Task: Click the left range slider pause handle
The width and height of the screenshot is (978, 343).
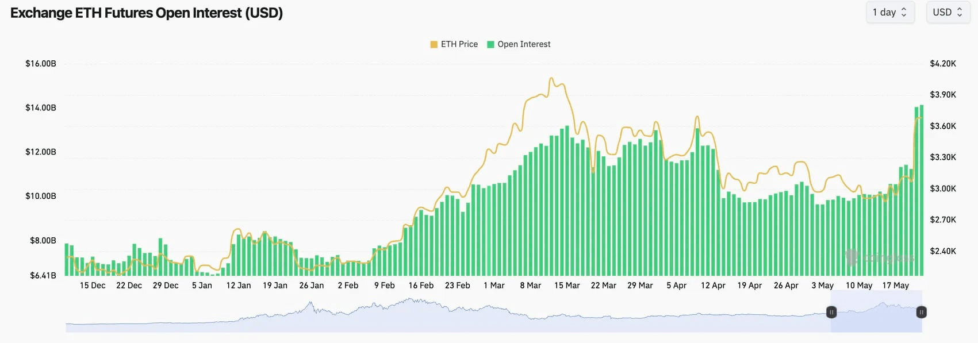Action: point(831,312)
